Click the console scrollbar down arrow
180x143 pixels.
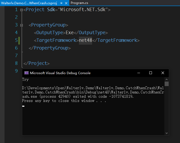click(x=166, y=133)
